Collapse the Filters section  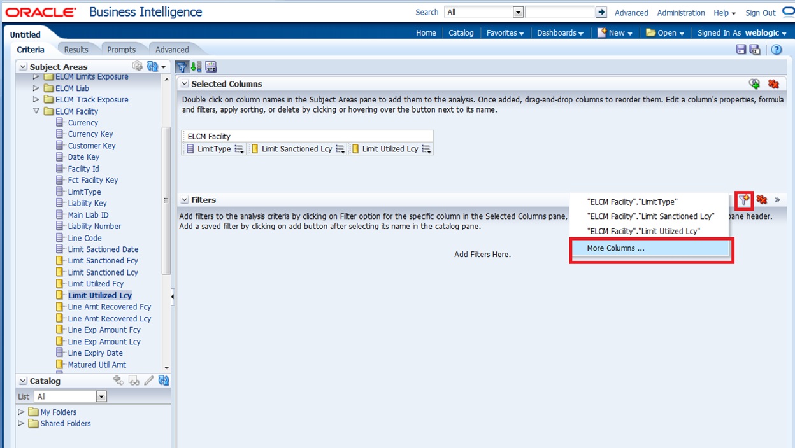coord(185,200)
